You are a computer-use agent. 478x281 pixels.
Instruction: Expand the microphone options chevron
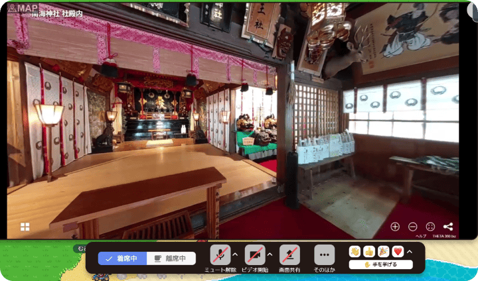pos(235,254)
